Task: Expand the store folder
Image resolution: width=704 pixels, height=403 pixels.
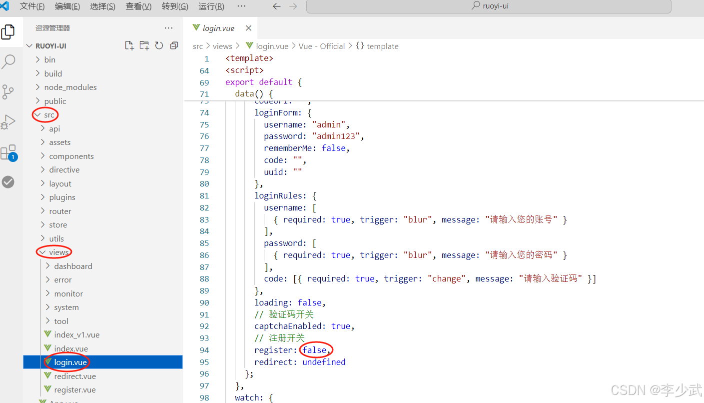Action: pos(103,224)
